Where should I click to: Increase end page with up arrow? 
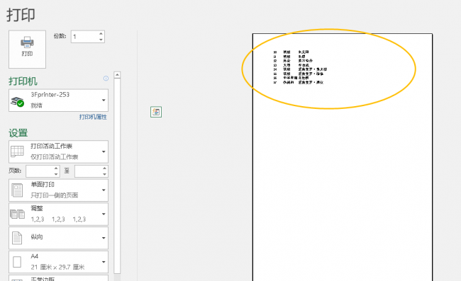tap(105, 168)
